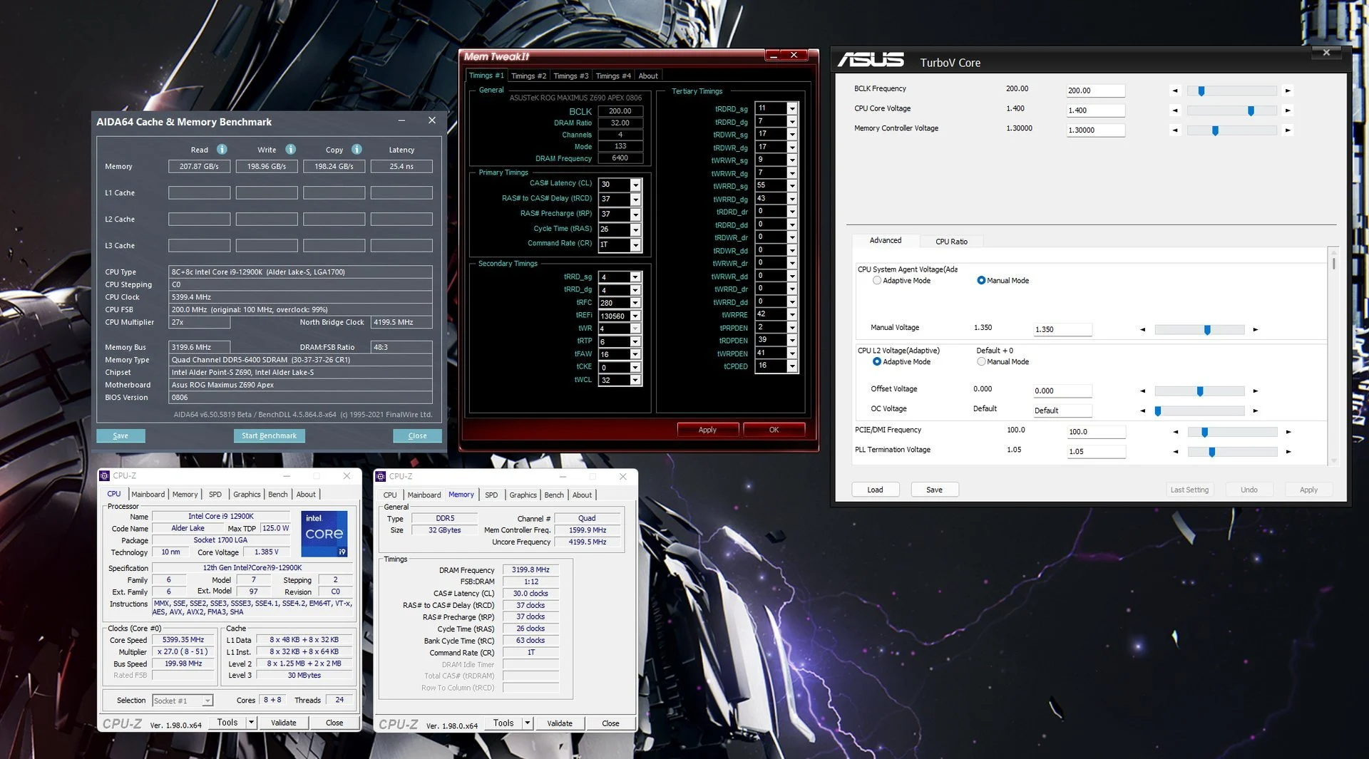
Task: Click Save button in AIDA64 benchmark window
Action: (x=121, y=436)
